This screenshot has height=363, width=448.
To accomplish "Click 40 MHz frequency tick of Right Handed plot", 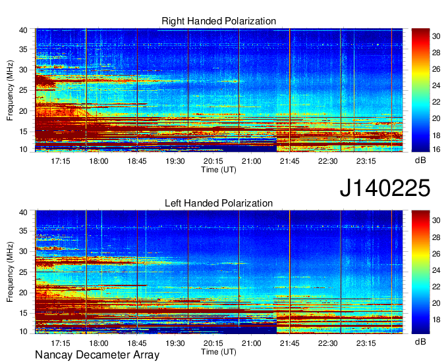I will coord(23,30).
